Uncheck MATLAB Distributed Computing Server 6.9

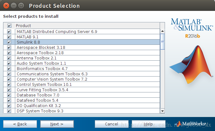point(9,31)
